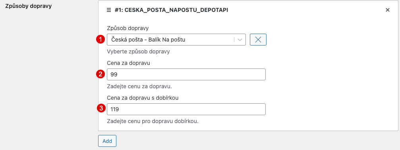Click the red number 2 marker

coord(101,74)
